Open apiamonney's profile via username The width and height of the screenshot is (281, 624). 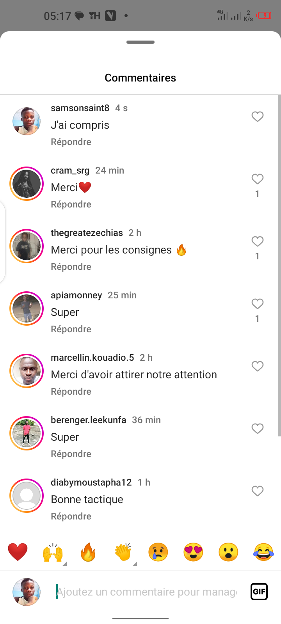tap(76, 295)
